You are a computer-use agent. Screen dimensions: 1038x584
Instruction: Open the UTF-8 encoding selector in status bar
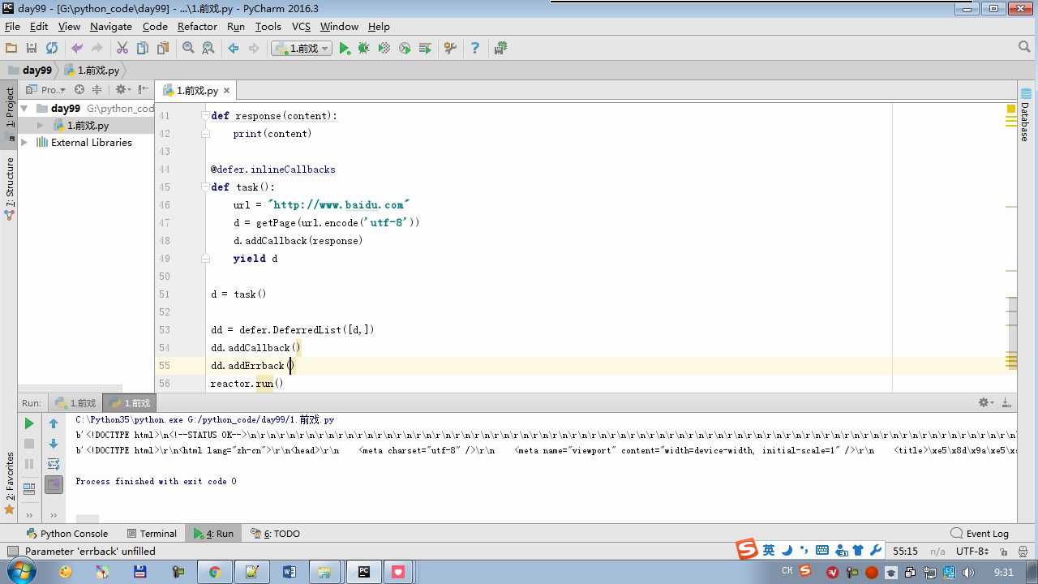click(x=972, y=552)
